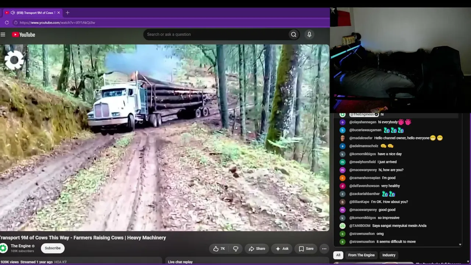Click the logging truck video player
471x265 pixels.
(x=164, y=138)
